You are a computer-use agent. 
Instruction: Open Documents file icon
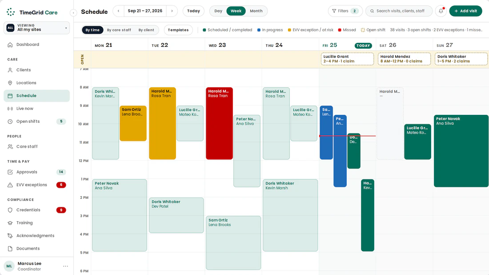[x=10, y=248]
